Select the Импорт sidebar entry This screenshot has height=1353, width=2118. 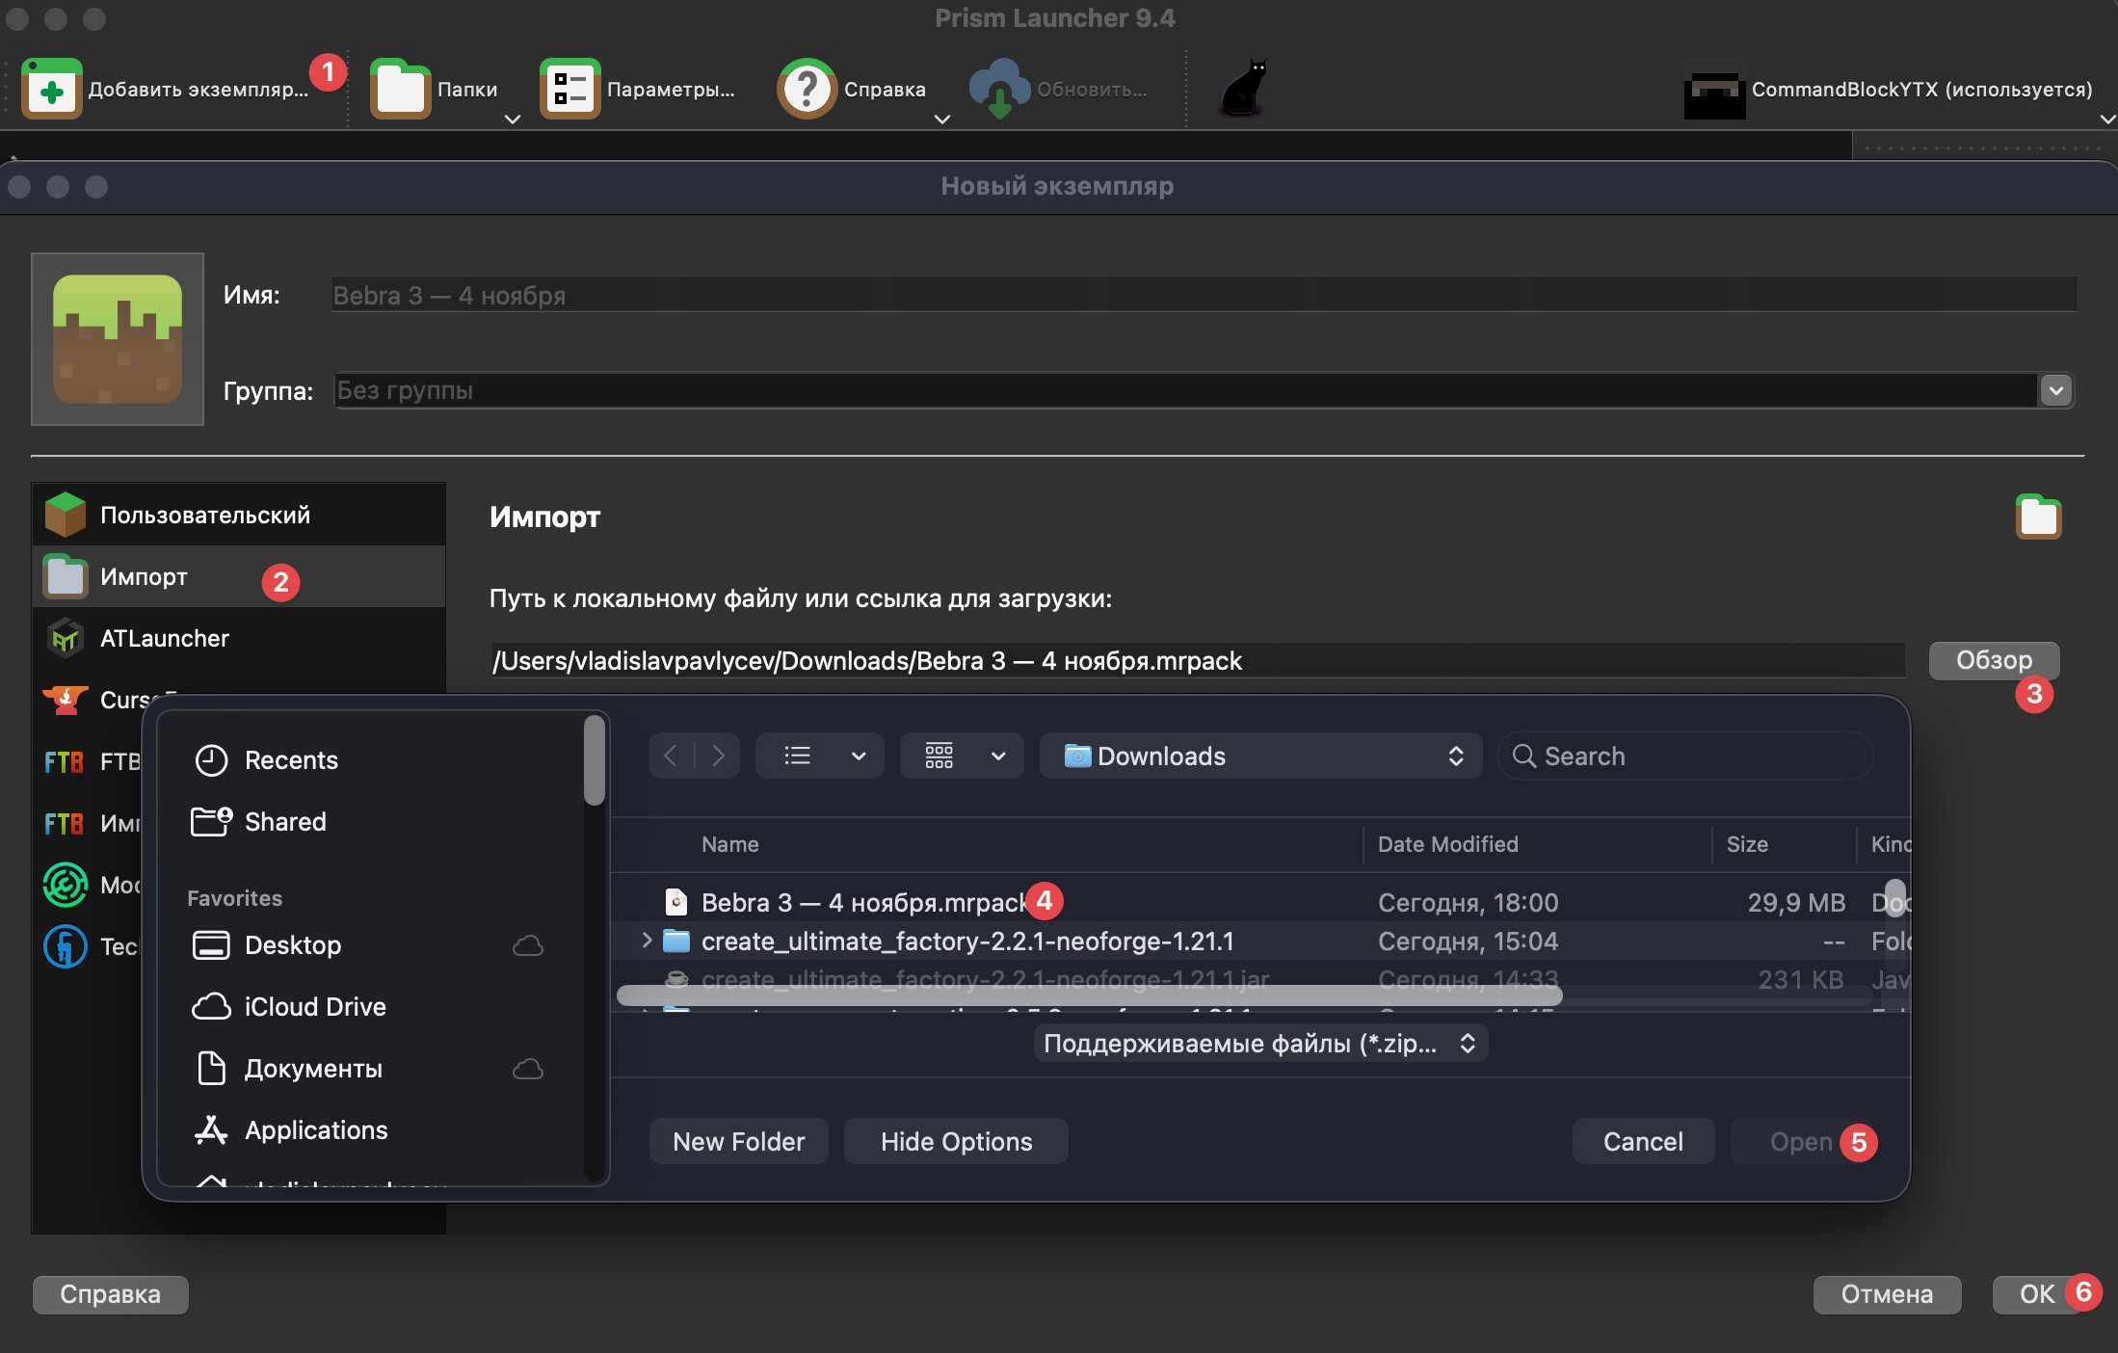point(145,576)
